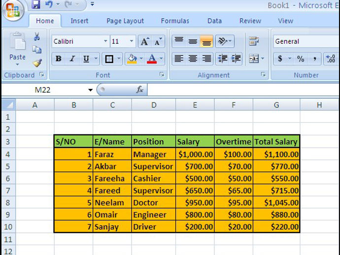Switch to the Review tab
Screen dimensions: 340x255
[x=250, y=21]
